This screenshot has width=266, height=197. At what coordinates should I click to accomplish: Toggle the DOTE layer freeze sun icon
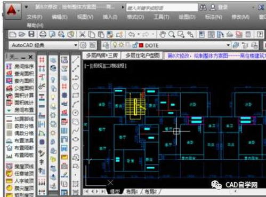pyautogui.click(x=121, y=45)
